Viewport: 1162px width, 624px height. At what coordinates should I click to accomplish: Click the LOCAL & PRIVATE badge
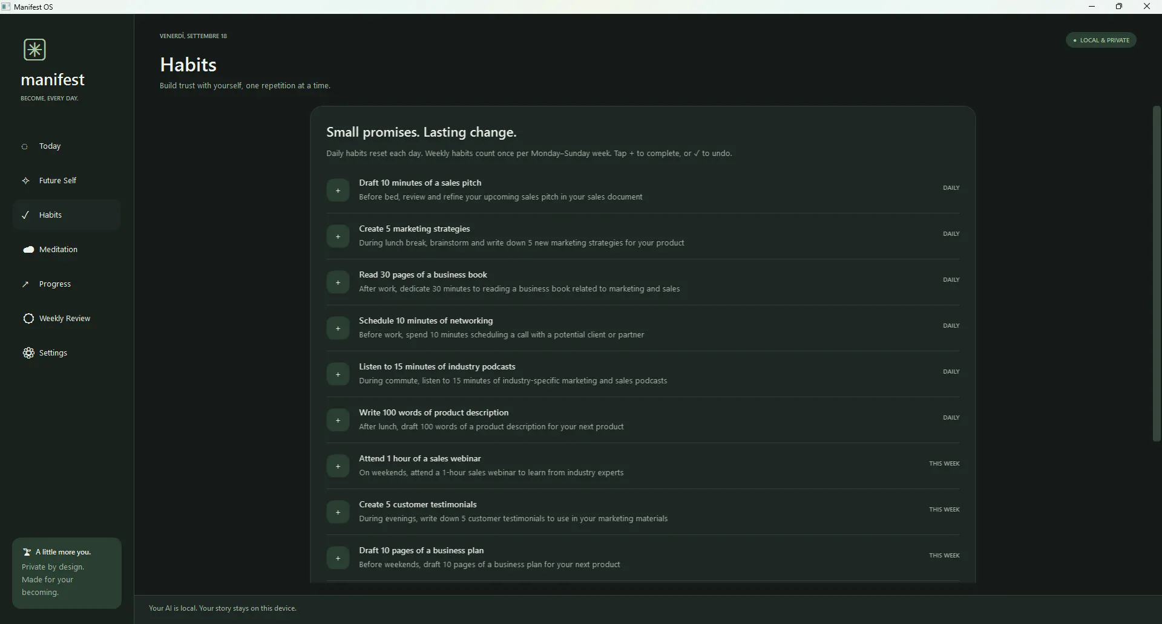coord(1101,40)
